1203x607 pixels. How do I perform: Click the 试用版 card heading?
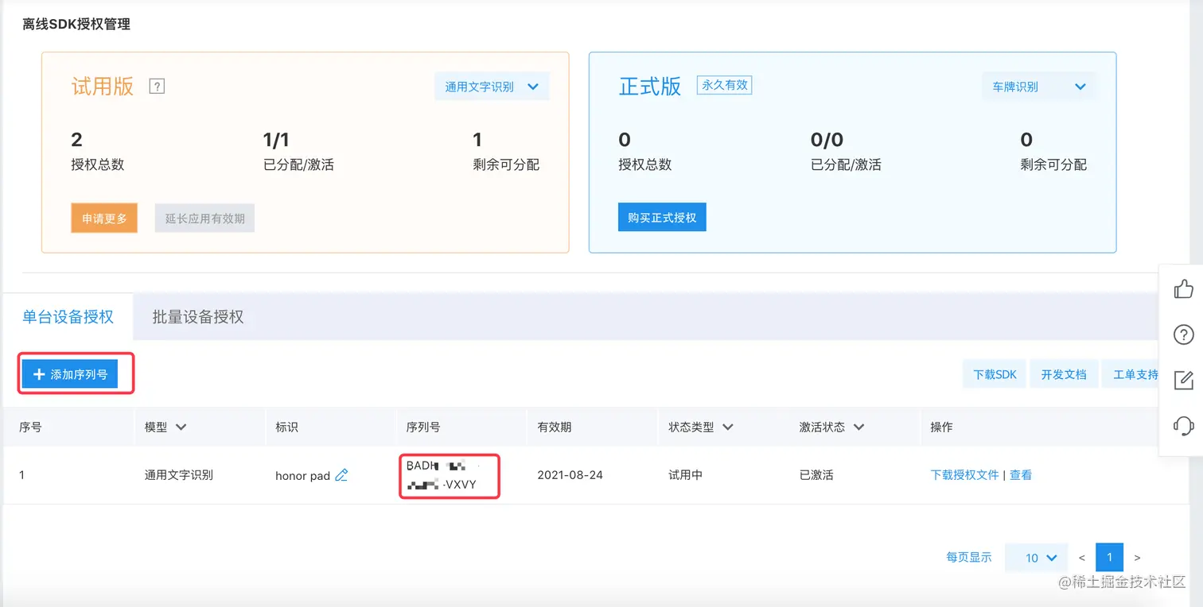click(x=103, y=87)
